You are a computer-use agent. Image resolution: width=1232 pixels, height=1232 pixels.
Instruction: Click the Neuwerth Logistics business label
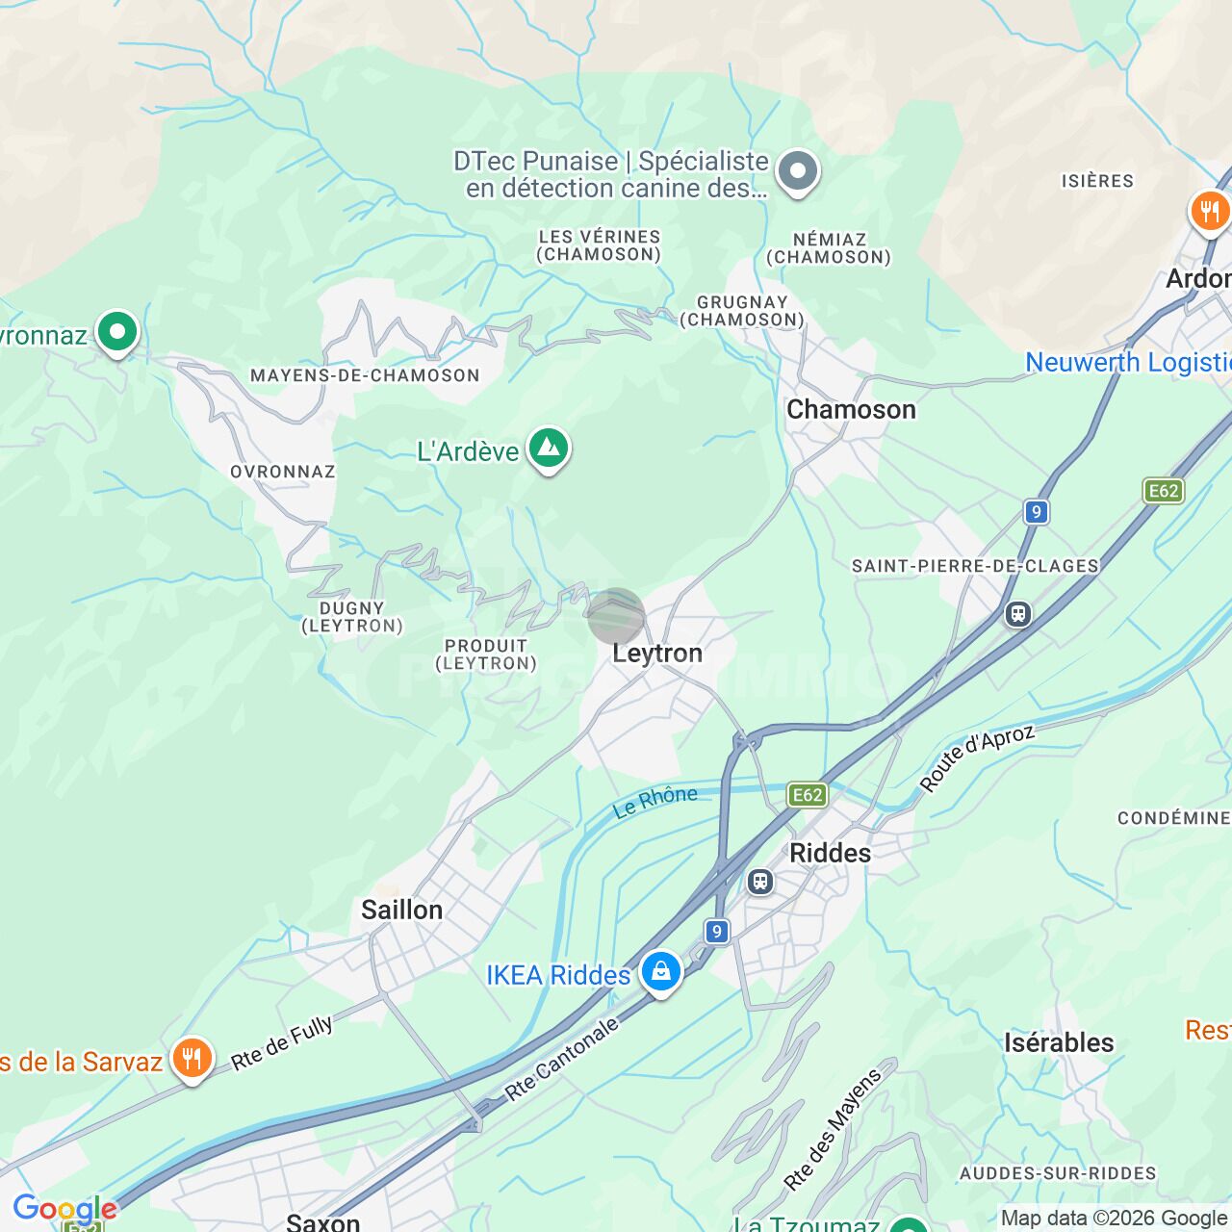point(1128,362)
